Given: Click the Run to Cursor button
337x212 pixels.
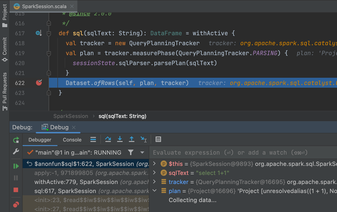Looking at the screenshot, I should [x=143, y=139].
